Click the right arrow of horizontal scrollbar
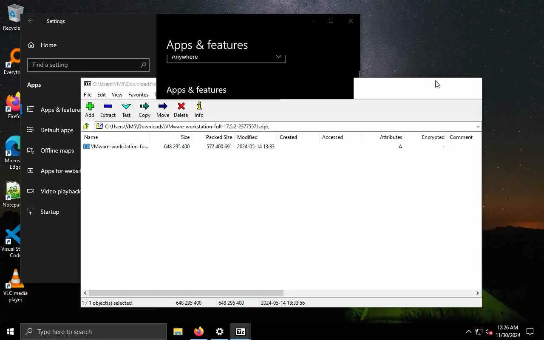The height and width of the screenshot is (340, 544). point(478,293)
